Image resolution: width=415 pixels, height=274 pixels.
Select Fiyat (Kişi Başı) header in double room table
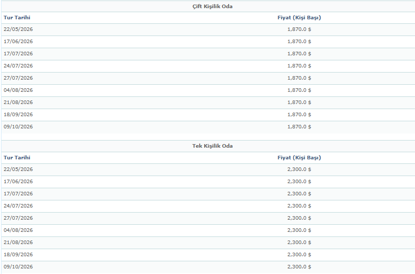coord(299,18)
